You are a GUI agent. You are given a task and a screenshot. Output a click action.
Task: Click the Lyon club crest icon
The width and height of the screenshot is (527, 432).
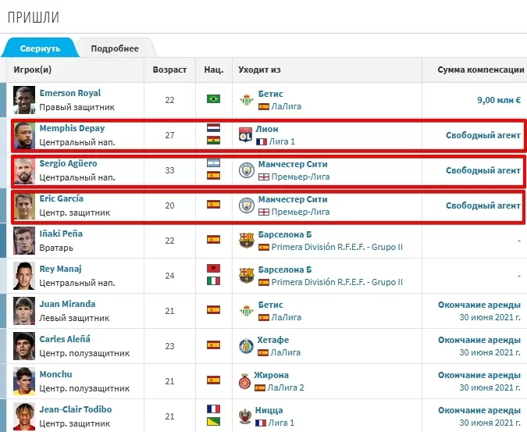[x=246, y=134]
